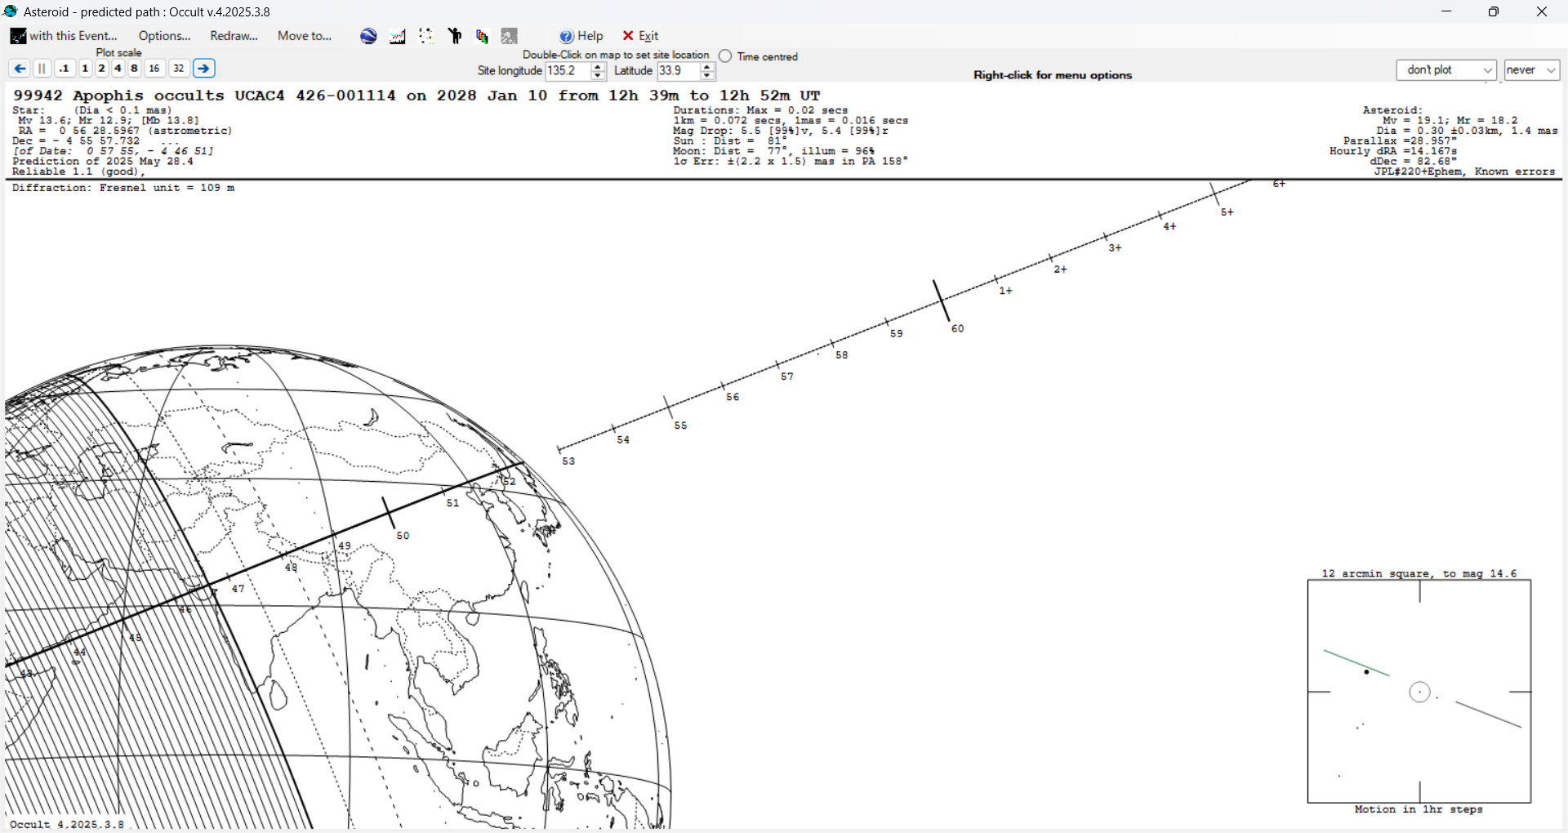Set plot scale to .1
This screenshot has width=1568, height=833.
[x=65, y=69]
